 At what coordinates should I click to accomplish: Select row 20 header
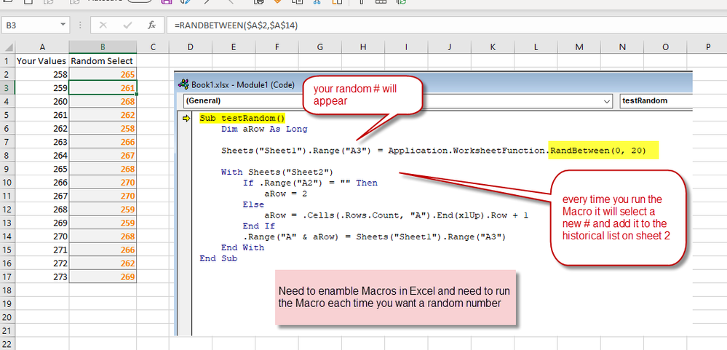[7, 317]
